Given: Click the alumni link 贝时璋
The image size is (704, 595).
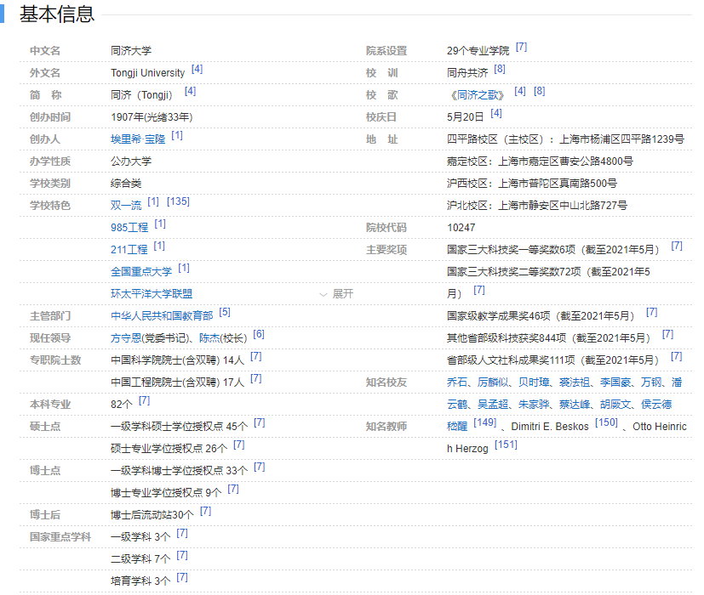Looking at the screenshot, I should click(533, 382).
